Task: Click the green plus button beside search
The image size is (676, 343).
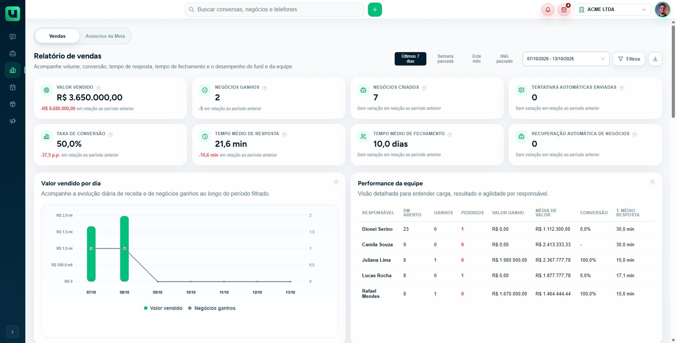Action: [375, 10]
